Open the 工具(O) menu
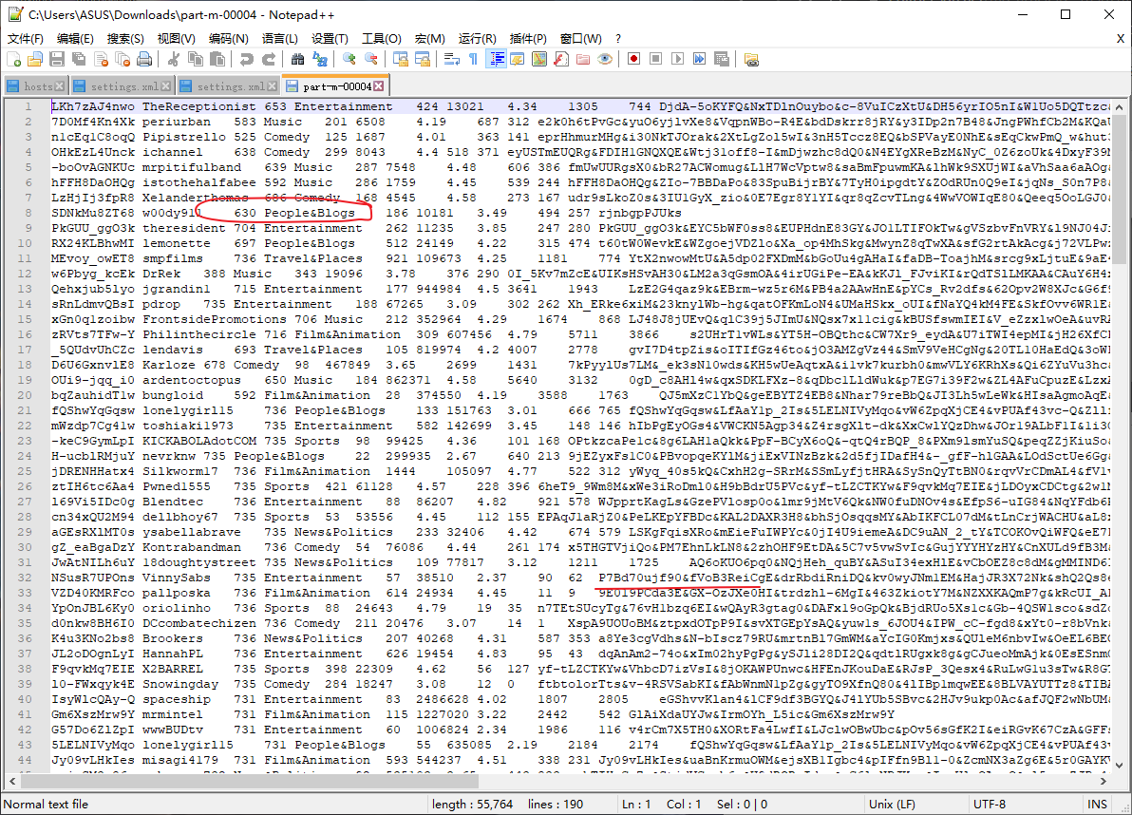 pos(381,38)
